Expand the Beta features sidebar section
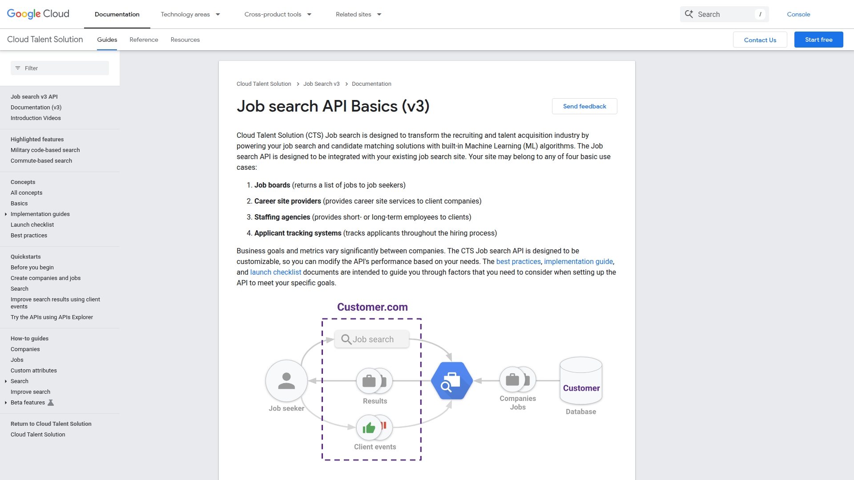 click(5, 403)
